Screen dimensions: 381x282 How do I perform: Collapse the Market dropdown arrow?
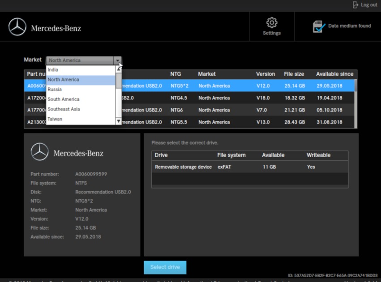tap(117, 60)
